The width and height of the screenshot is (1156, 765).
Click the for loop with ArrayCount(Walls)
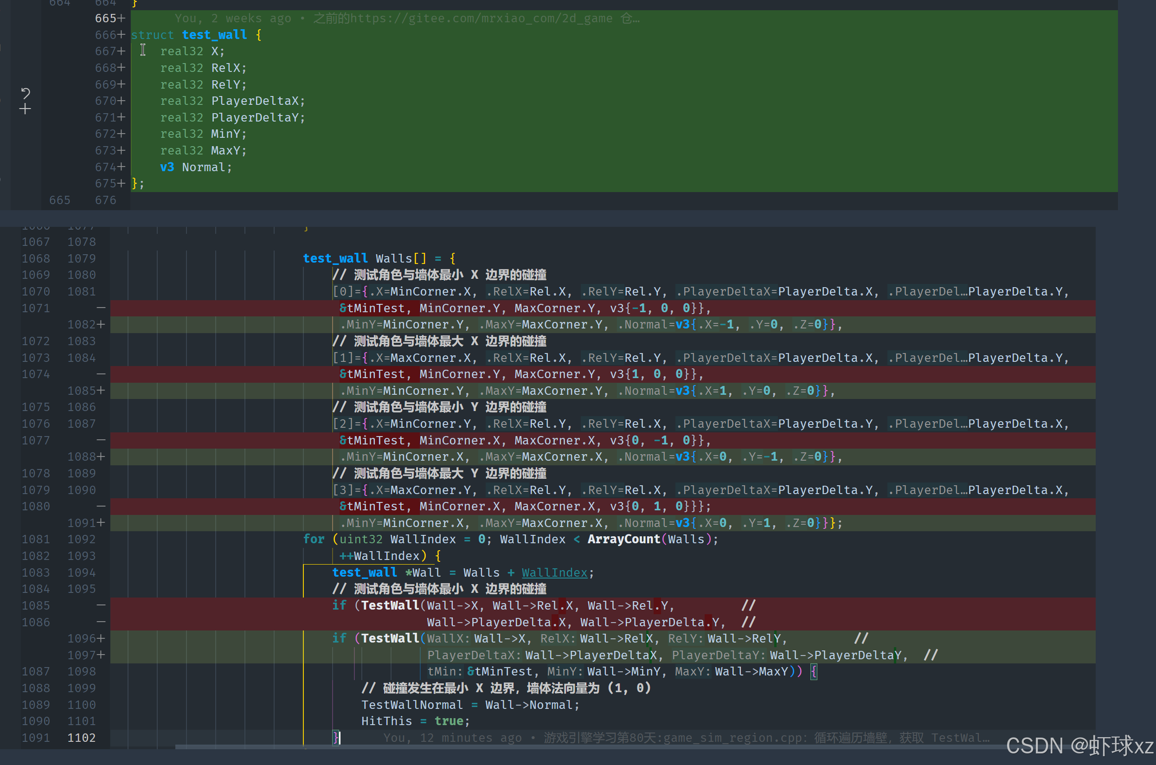[x=511, y=539]
